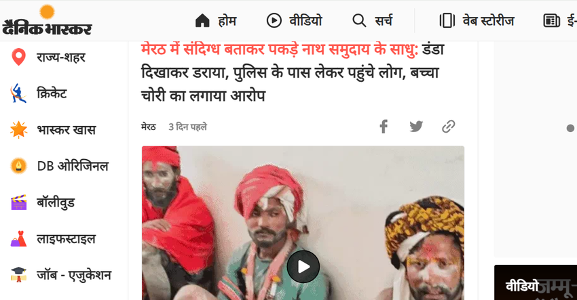This screenshot has width=577, height=300.
Task: Open the भास्कर खास section
Action: [54, 129]
